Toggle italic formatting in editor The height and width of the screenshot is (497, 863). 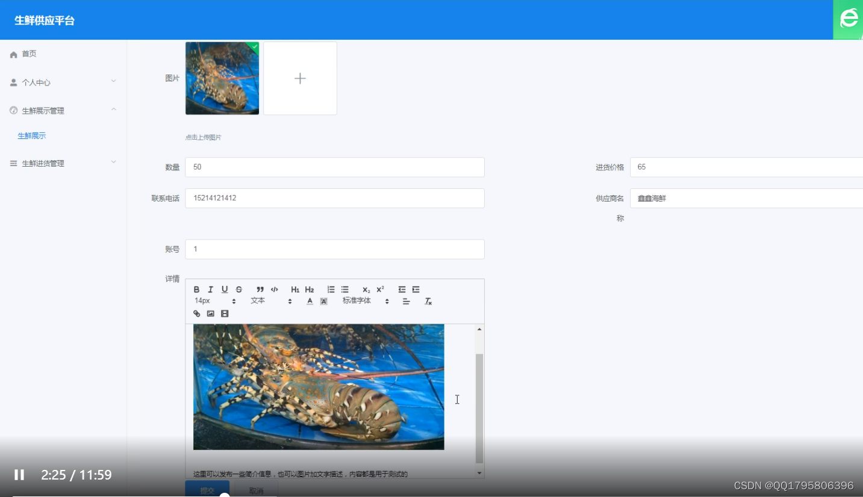point(210,289)
